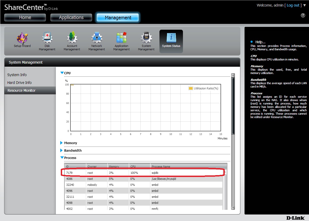Viewport: 309px width, 221px height.
Task: Open the admin dropdown arrow
Action: point(305,5)
